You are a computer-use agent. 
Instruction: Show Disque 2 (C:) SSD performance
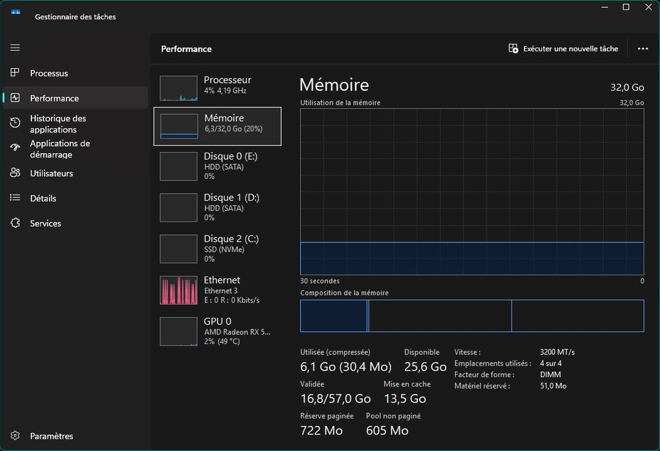[217, 248]
